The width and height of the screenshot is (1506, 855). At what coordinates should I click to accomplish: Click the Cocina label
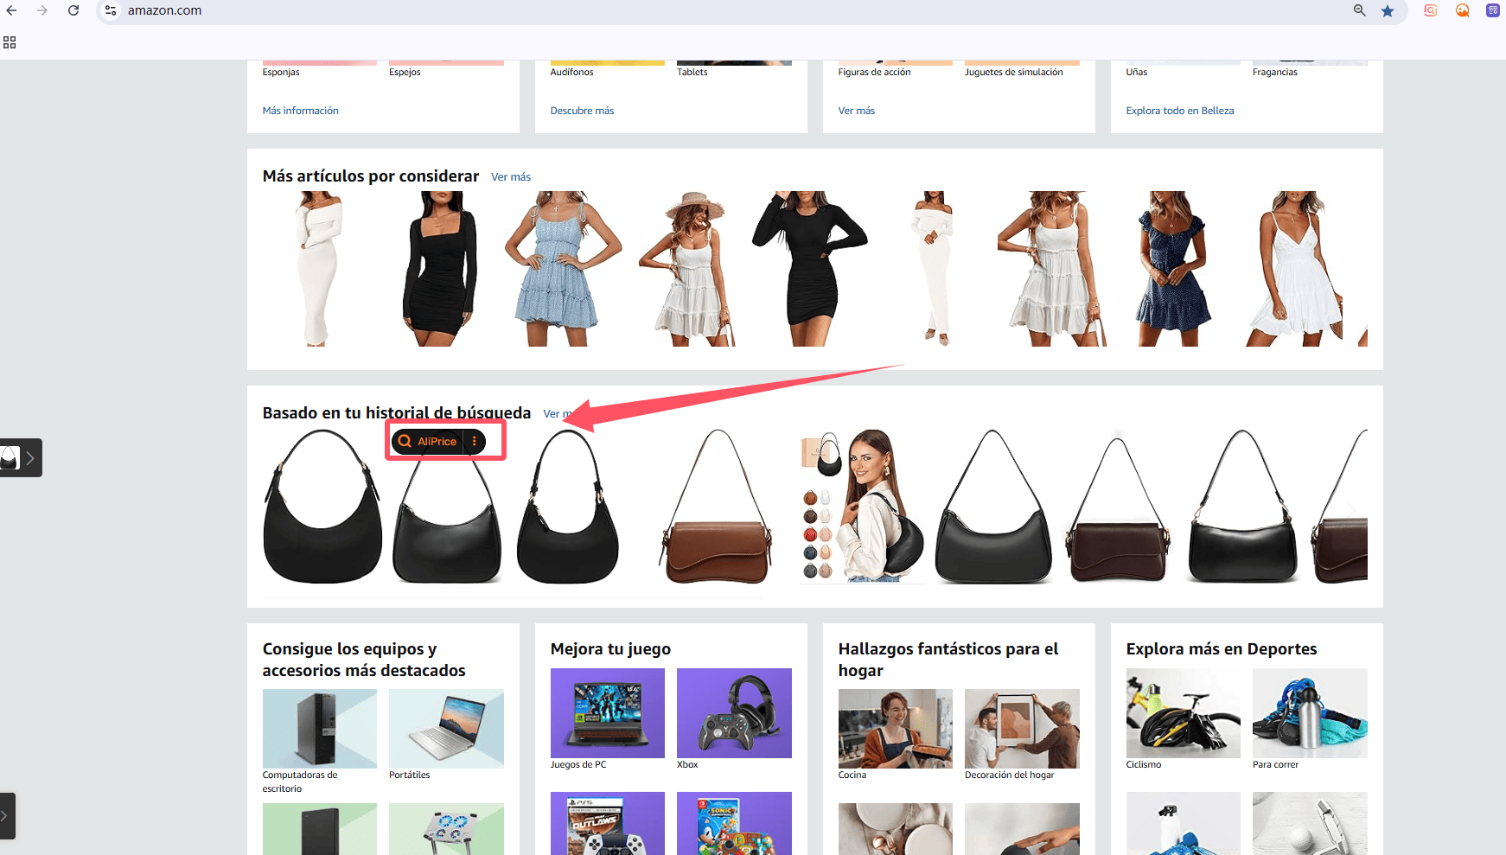852,775
